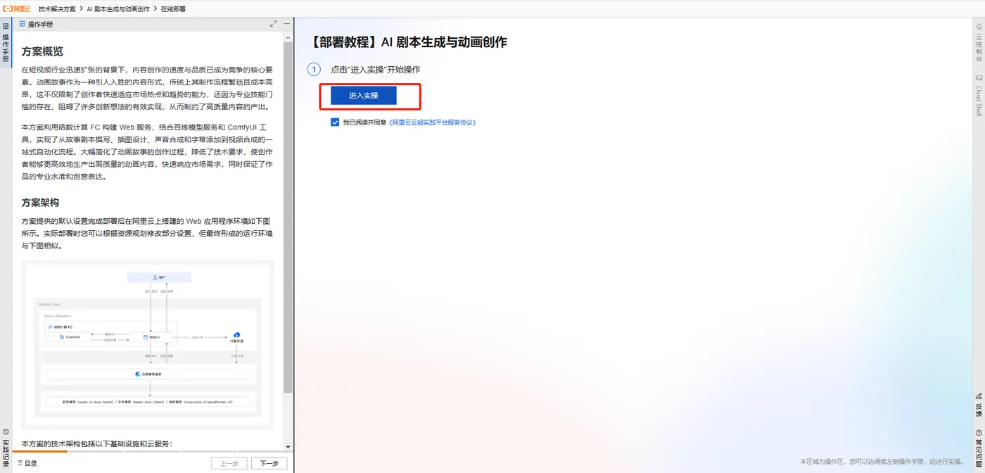Click the 阿里云 logo
The height and width of the screenshot is (473, 985).
(17, 8)
